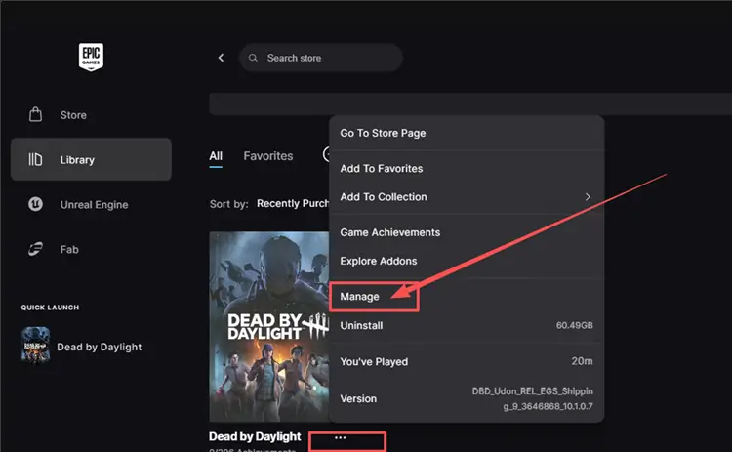The height and width of the screenshot is (452, 732).
Task: Expand Add To Collection submenu
Action: [x=467, y=197]
